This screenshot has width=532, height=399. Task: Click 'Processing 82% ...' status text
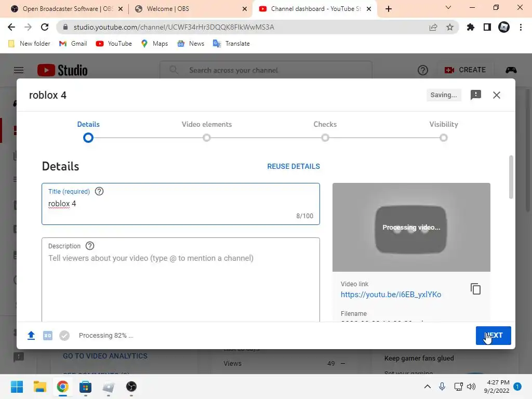coord(106,336)
